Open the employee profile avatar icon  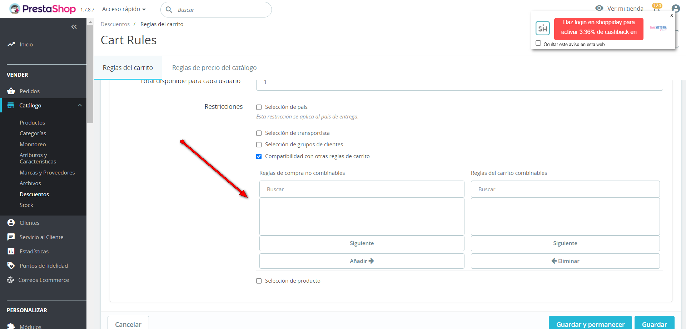[x=675, y=9]
